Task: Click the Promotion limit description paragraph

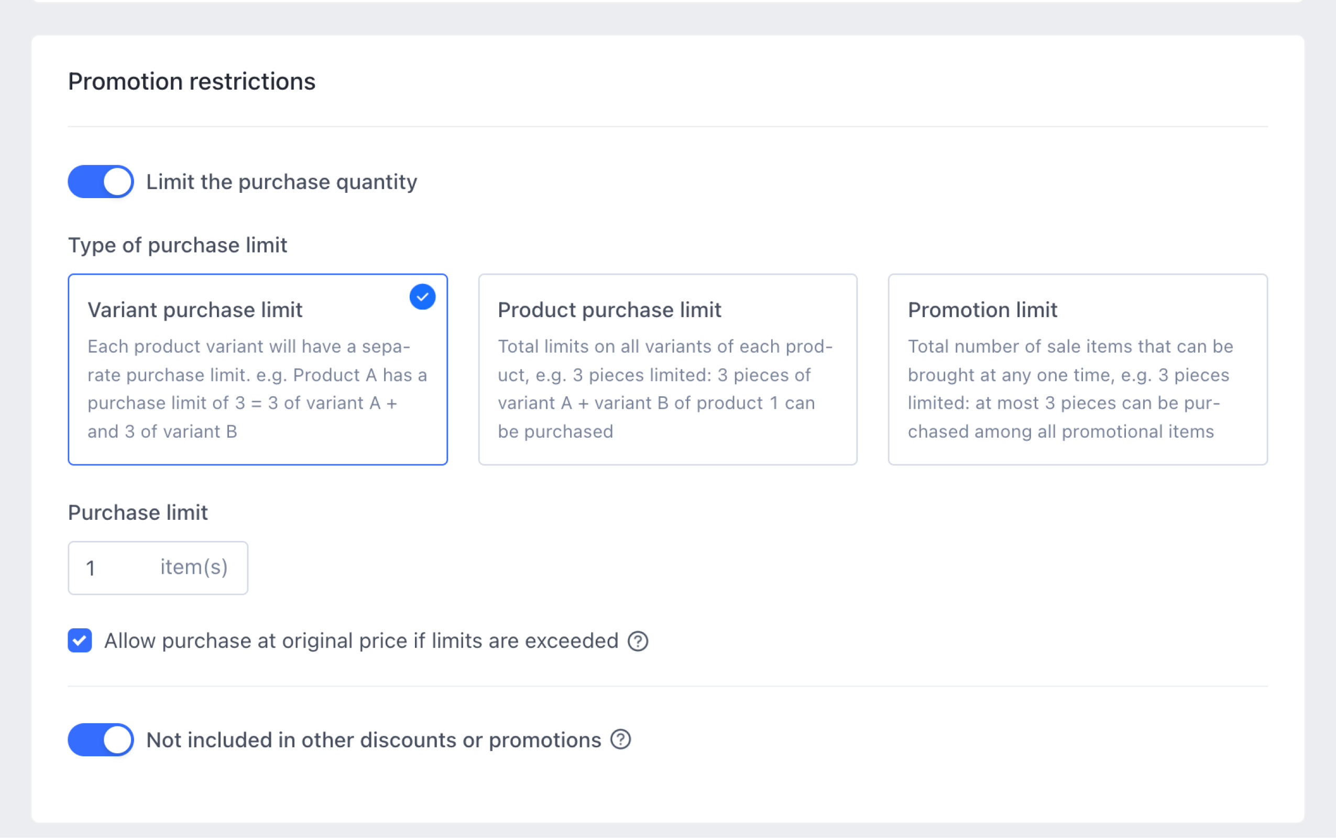Action: (x=1070, y=388)
